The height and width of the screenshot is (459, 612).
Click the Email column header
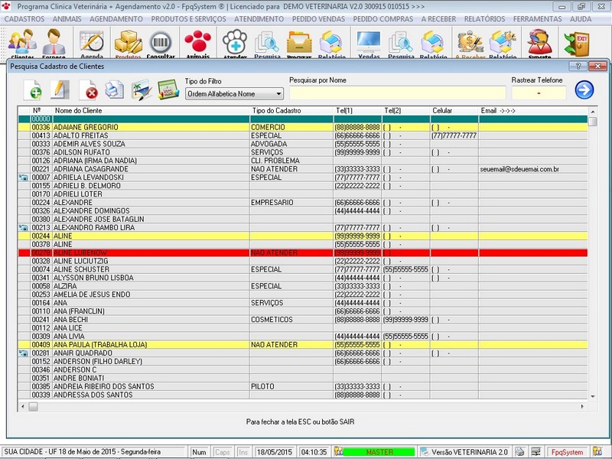(533, 110)
